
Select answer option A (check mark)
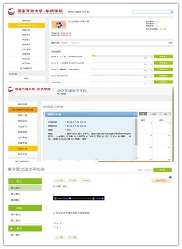tap(55, 223)
